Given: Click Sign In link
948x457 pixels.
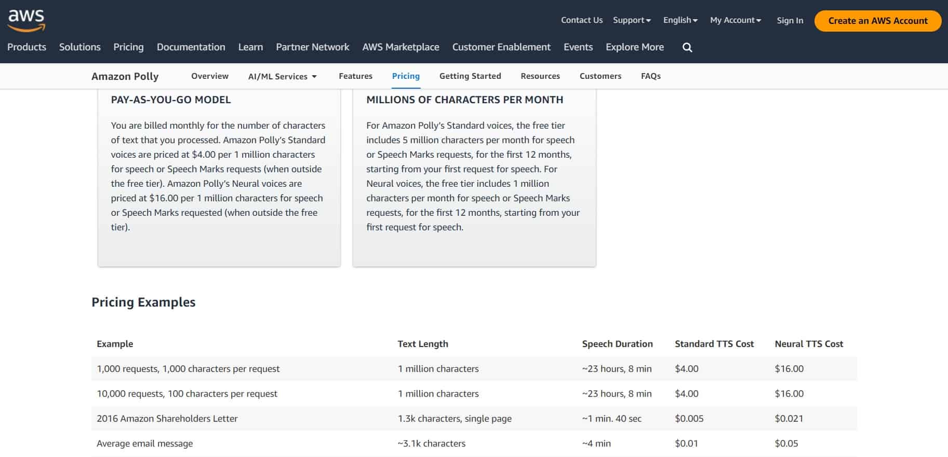Looking at the screenshot, I should (790, 20).
